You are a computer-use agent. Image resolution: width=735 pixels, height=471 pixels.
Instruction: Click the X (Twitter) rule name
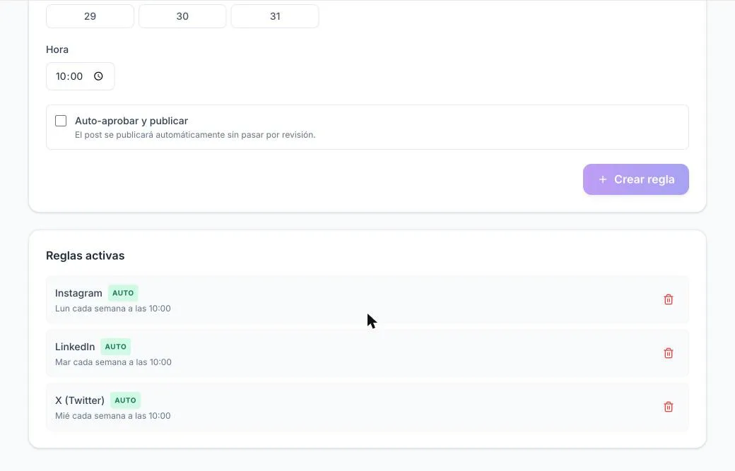80,400
